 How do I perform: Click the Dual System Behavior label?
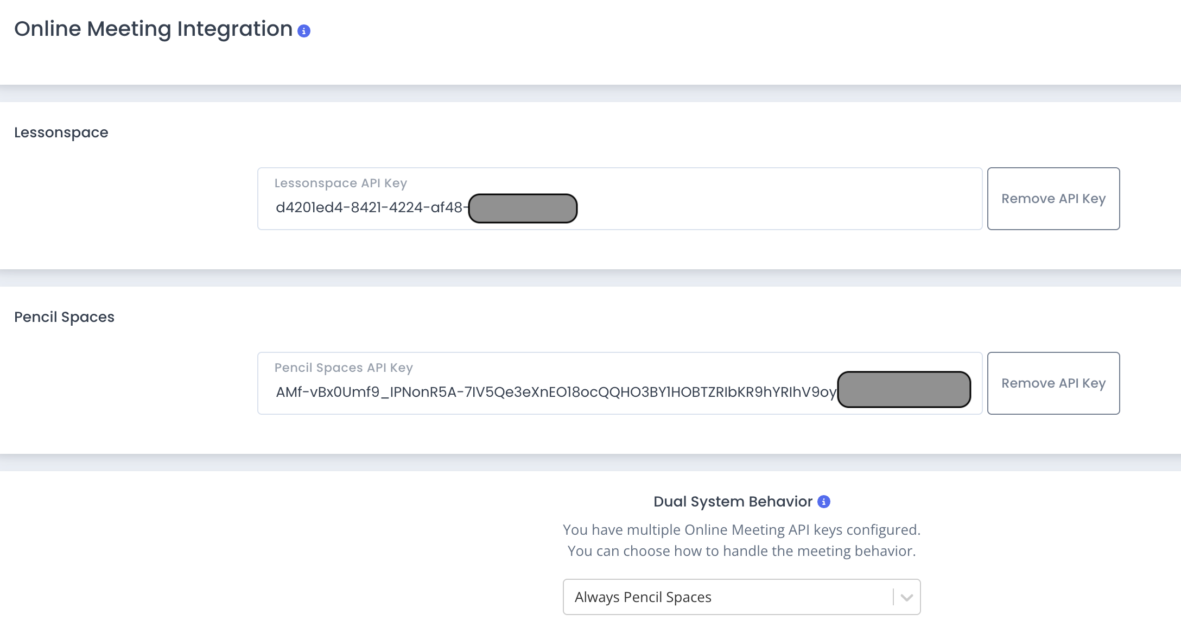(x=733, y=502)
